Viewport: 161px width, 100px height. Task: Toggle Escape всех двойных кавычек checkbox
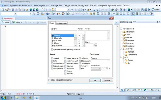(x=49, y=80)
